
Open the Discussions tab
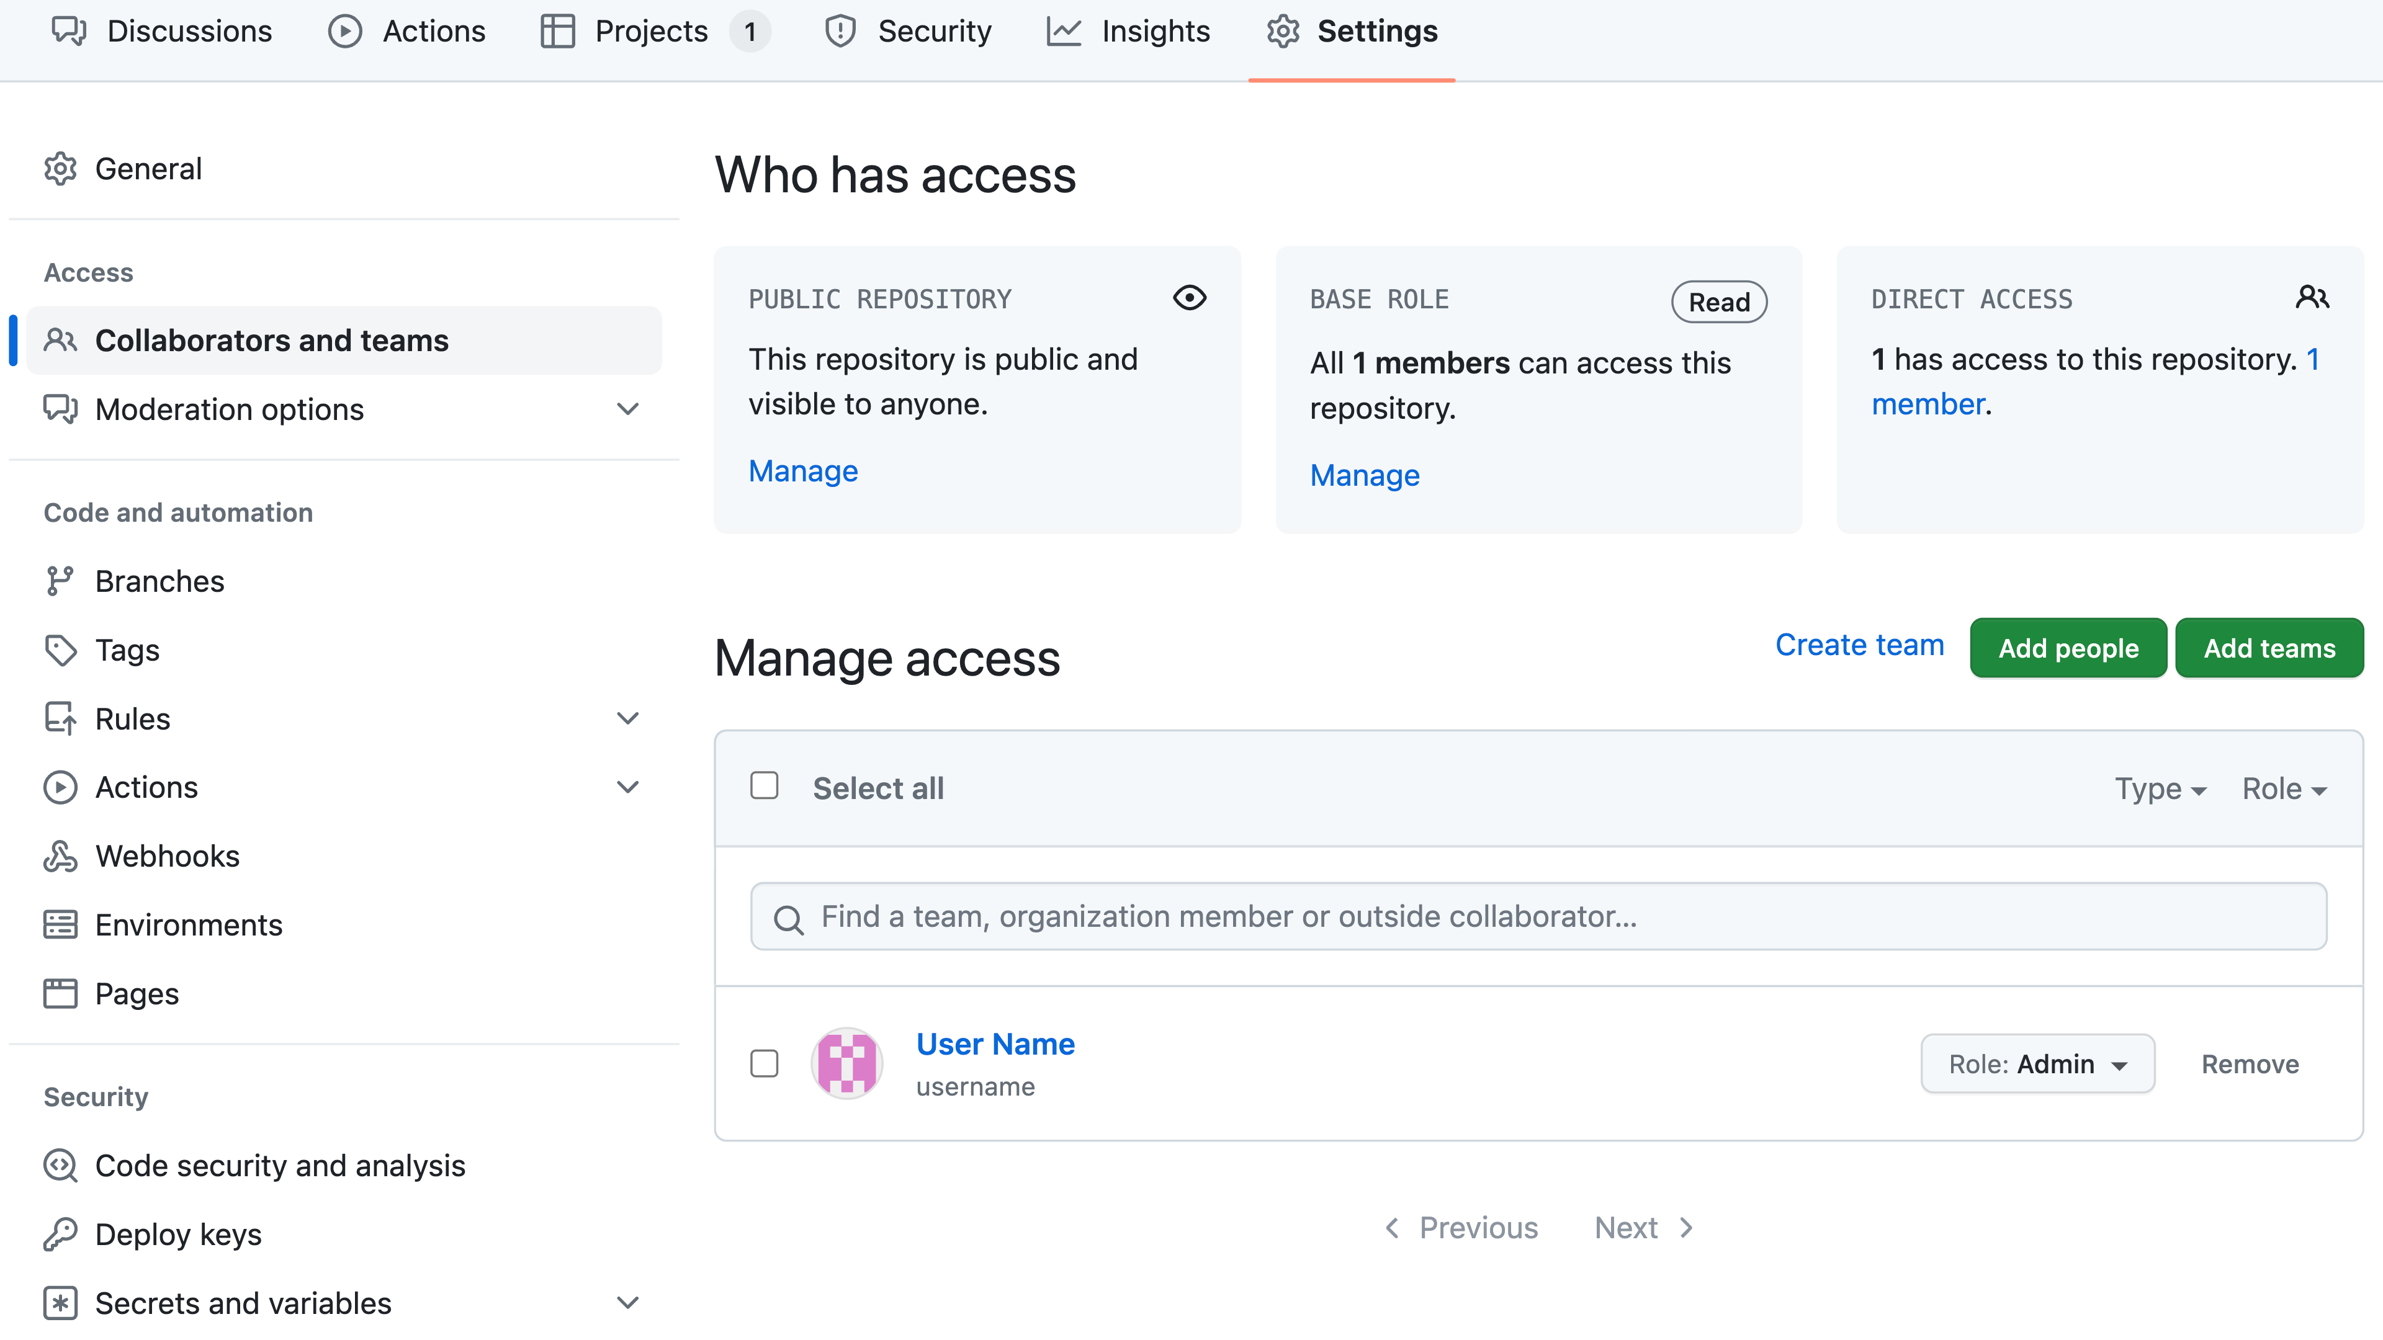pyautogui.click(x=162, y=30)
